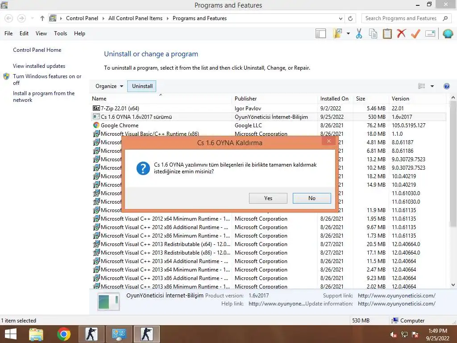Viewport: 457px width, 343px height.
Task: Select the 7-Zip 22.01 (x64) row
Action: [268, 109]
